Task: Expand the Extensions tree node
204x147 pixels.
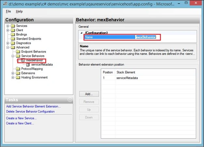Action: tap(13, 73)
